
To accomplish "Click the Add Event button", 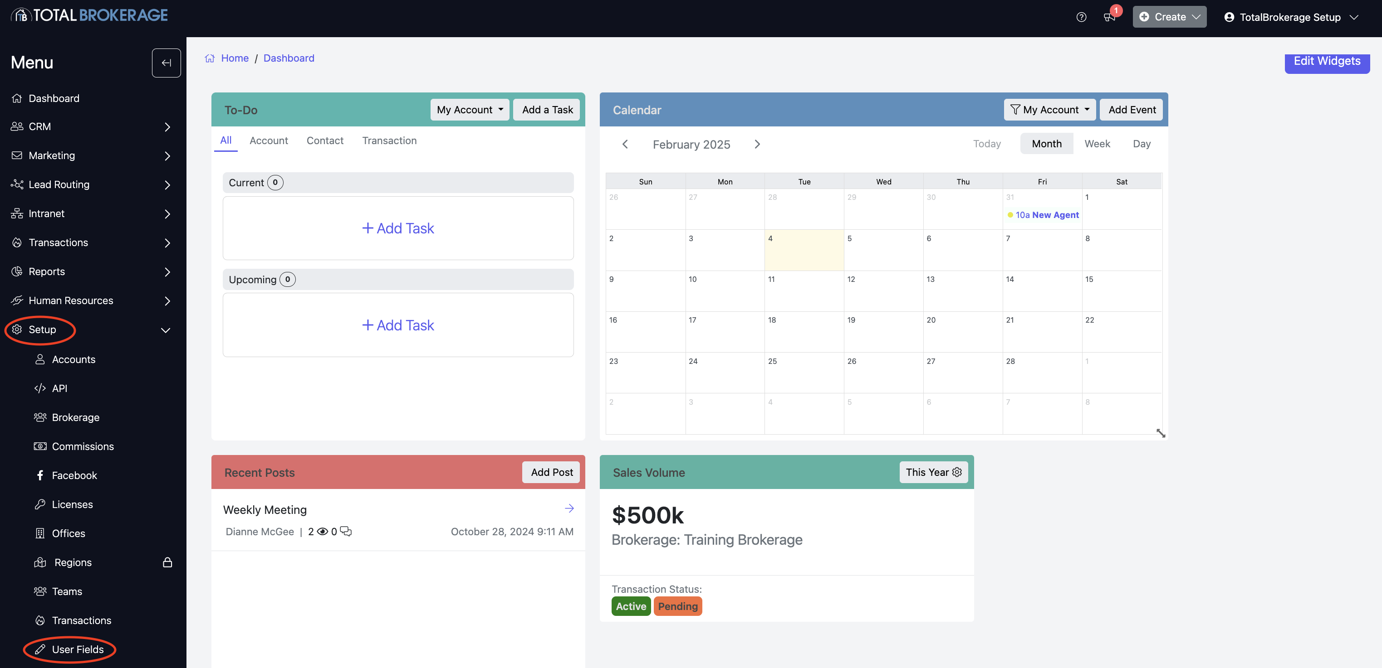I will [x=1132, y=110].
